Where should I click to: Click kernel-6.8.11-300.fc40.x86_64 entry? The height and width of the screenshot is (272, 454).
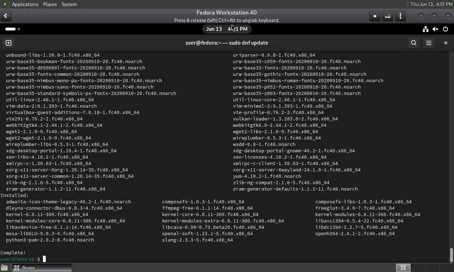47,214
